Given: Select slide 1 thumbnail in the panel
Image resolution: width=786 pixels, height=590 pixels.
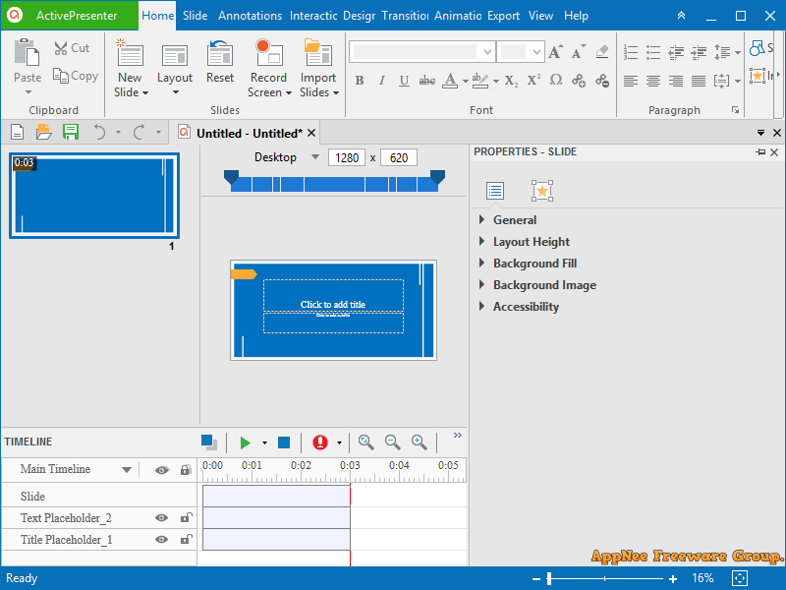Looking at the screenshot, I should pyautogui.click(x=93, y=195).
